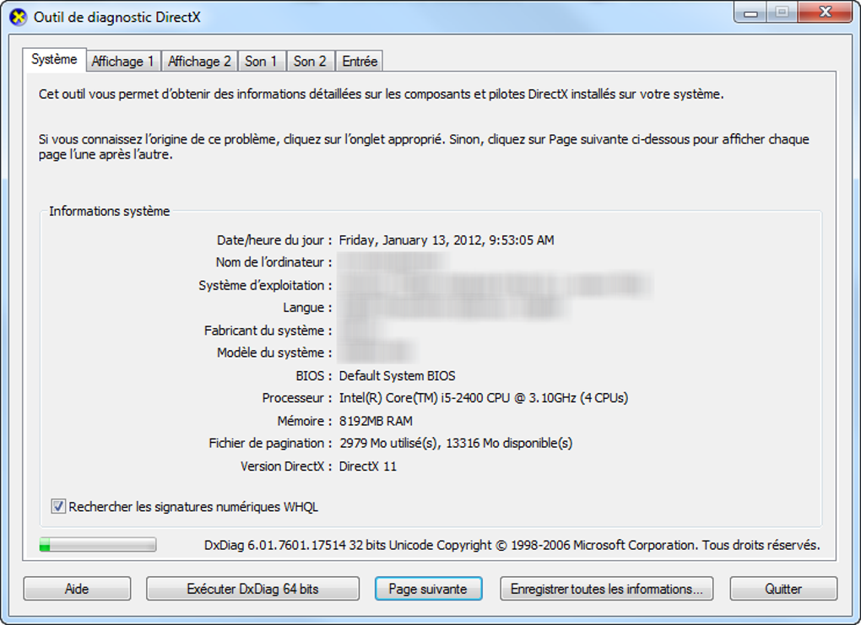
Task: Click Enregistrer toutes les informations button
Action: tap(607, 589)
